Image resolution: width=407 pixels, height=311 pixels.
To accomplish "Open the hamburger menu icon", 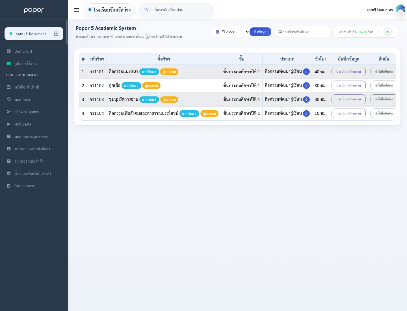I will [76, 10].
